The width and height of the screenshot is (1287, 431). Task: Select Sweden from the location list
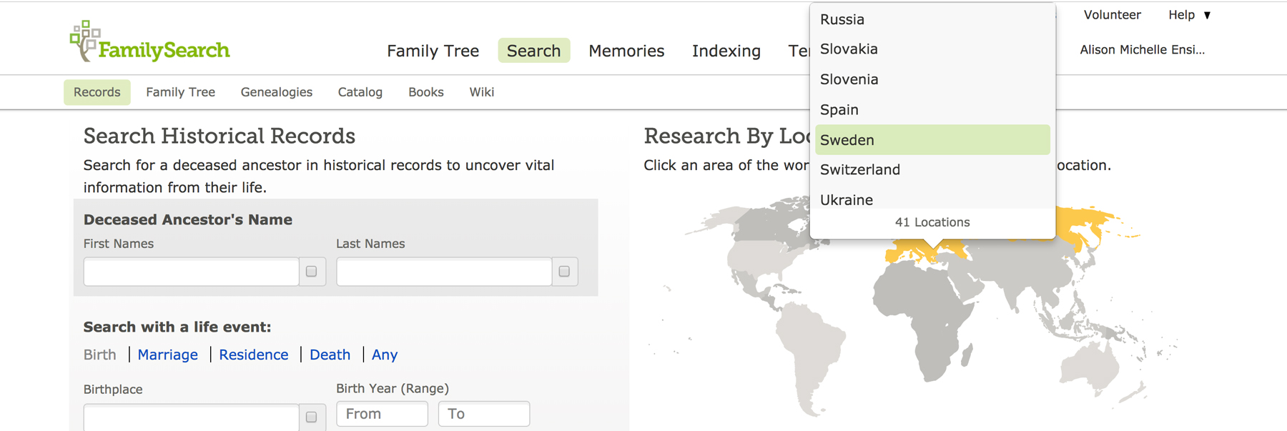pyautogui.click(x=932, y=139)
